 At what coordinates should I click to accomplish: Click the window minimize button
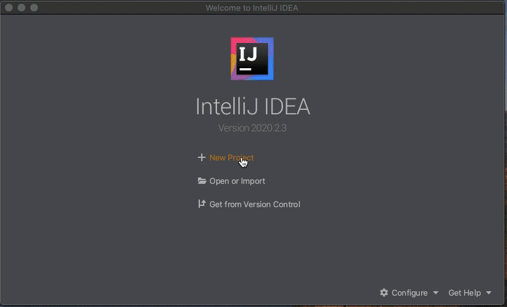pyautogui.click(x=21, y=8)
